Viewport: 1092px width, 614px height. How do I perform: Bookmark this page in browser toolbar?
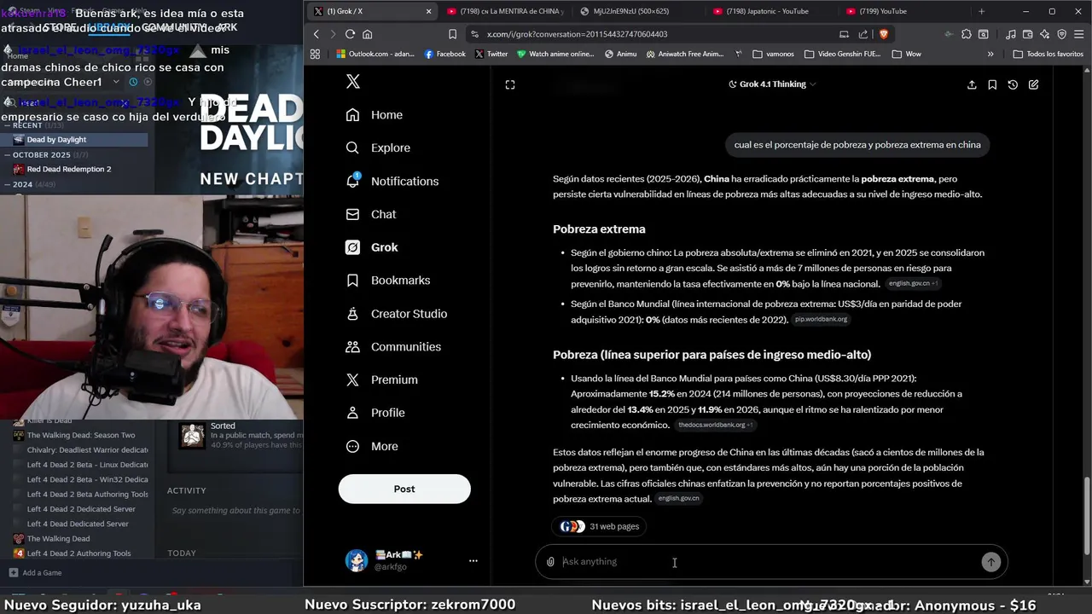click(x=452, y=34)
